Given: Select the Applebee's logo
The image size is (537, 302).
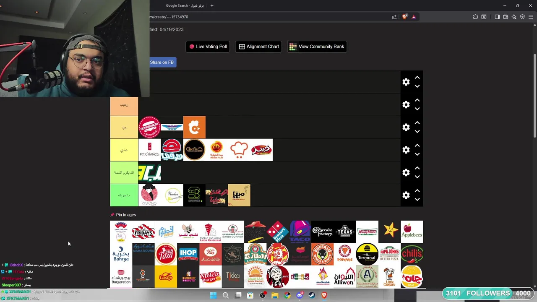Looking at the screenshot, I should pyautogui.click(x=412, y=232).
